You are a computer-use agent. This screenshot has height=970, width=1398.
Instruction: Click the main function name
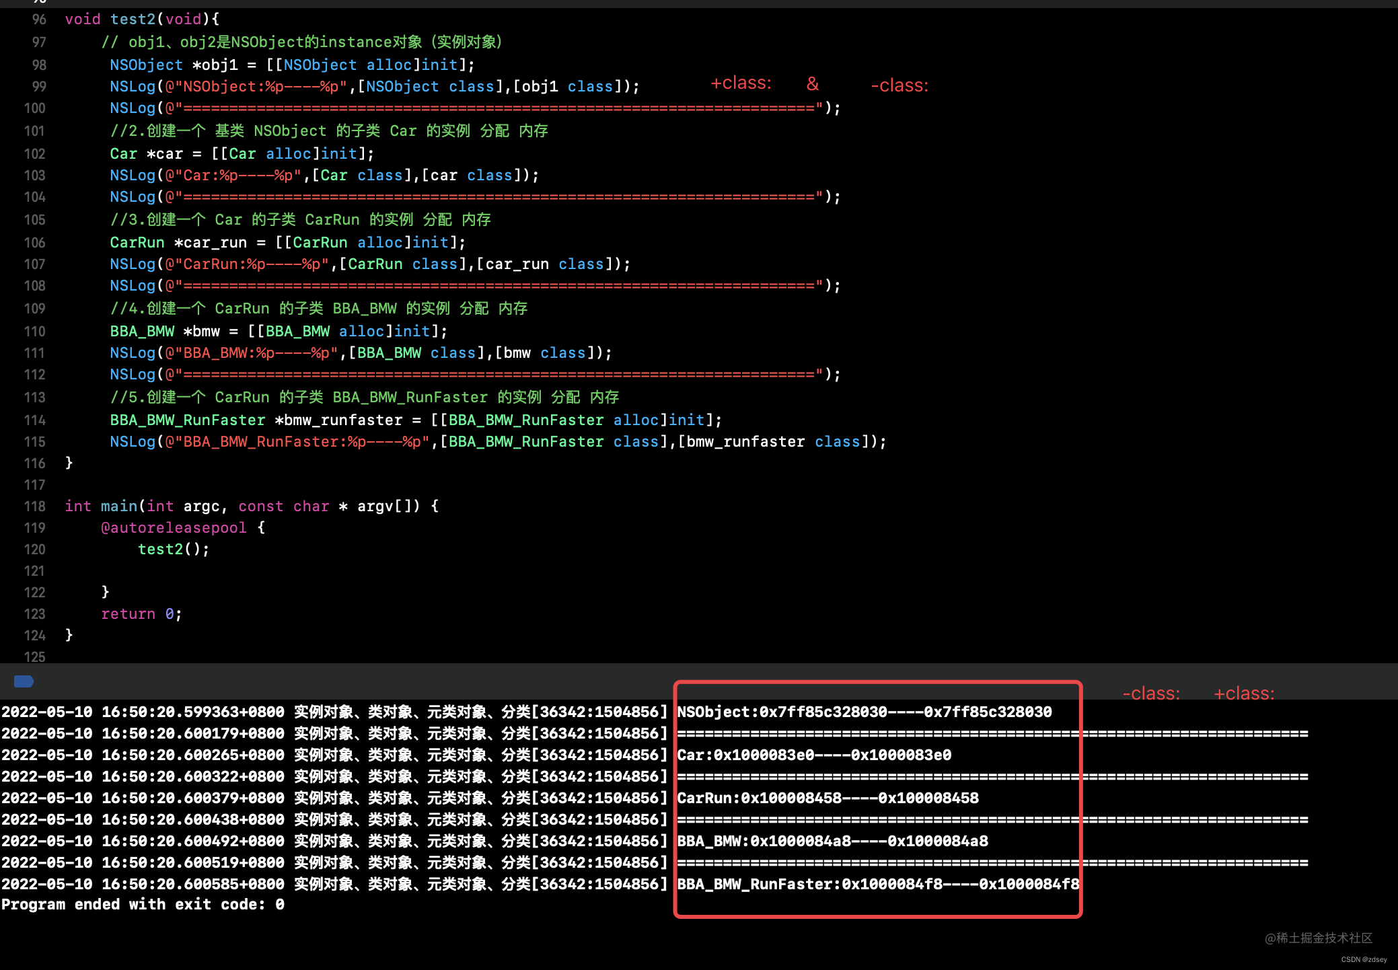click(x=118, y=507)
